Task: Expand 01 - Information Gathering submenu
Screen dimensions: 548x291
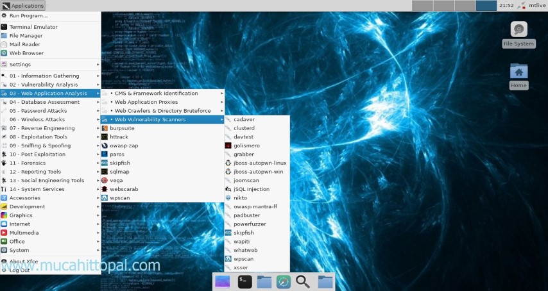Action: click(51, 76)
